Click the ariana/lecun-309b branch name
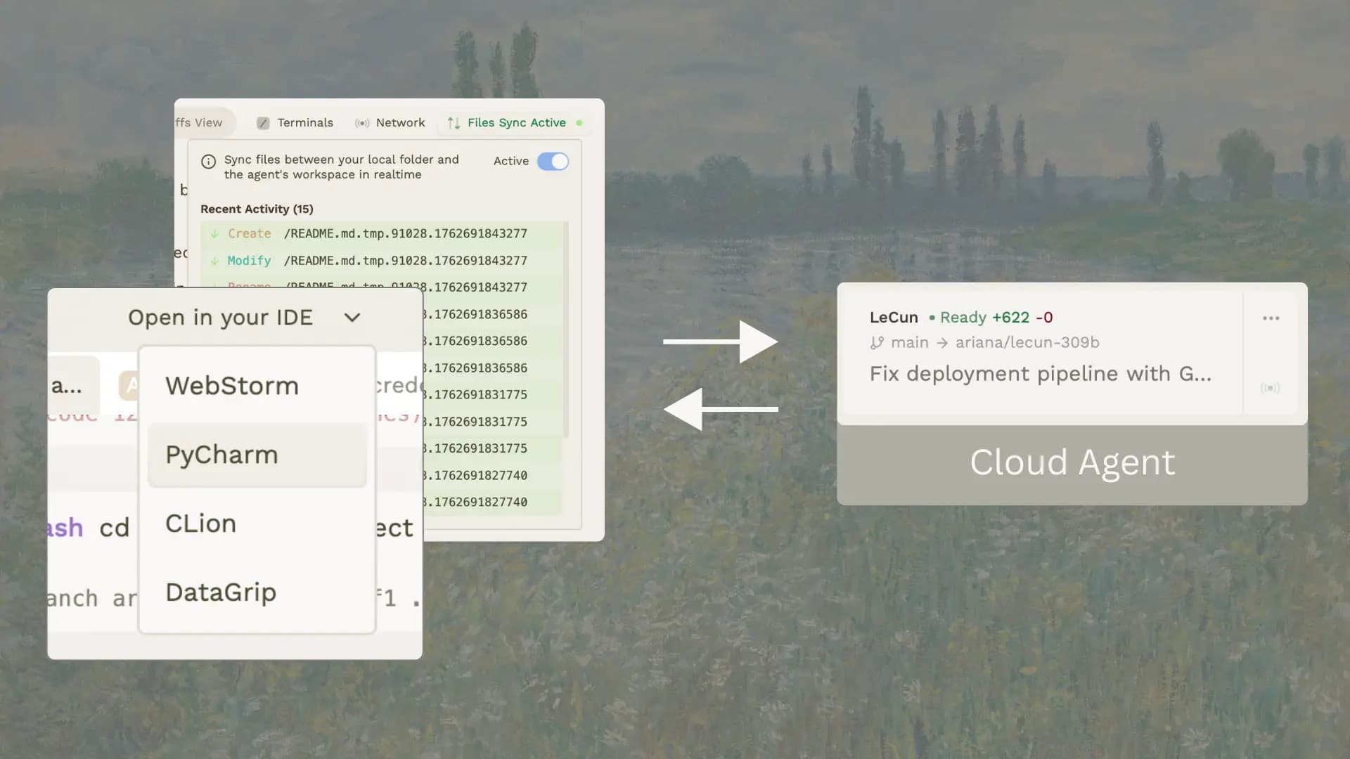 tap(1027, 343)
